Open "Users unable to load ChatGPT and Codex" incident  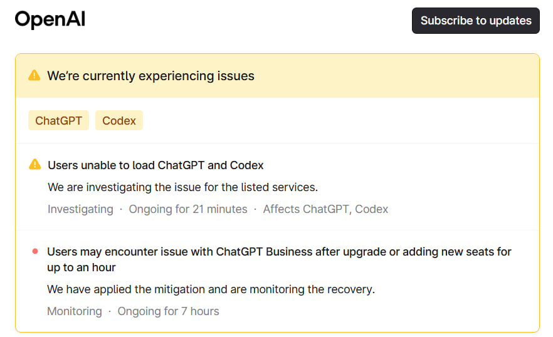(155, 165)
